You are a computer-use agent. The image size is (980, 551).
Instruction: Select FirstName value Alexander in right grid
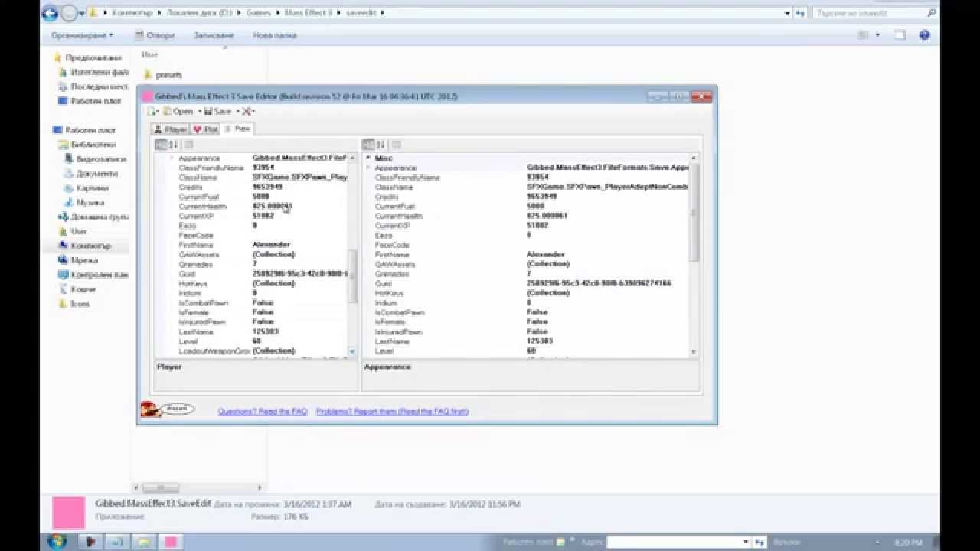tap(546, 254)
